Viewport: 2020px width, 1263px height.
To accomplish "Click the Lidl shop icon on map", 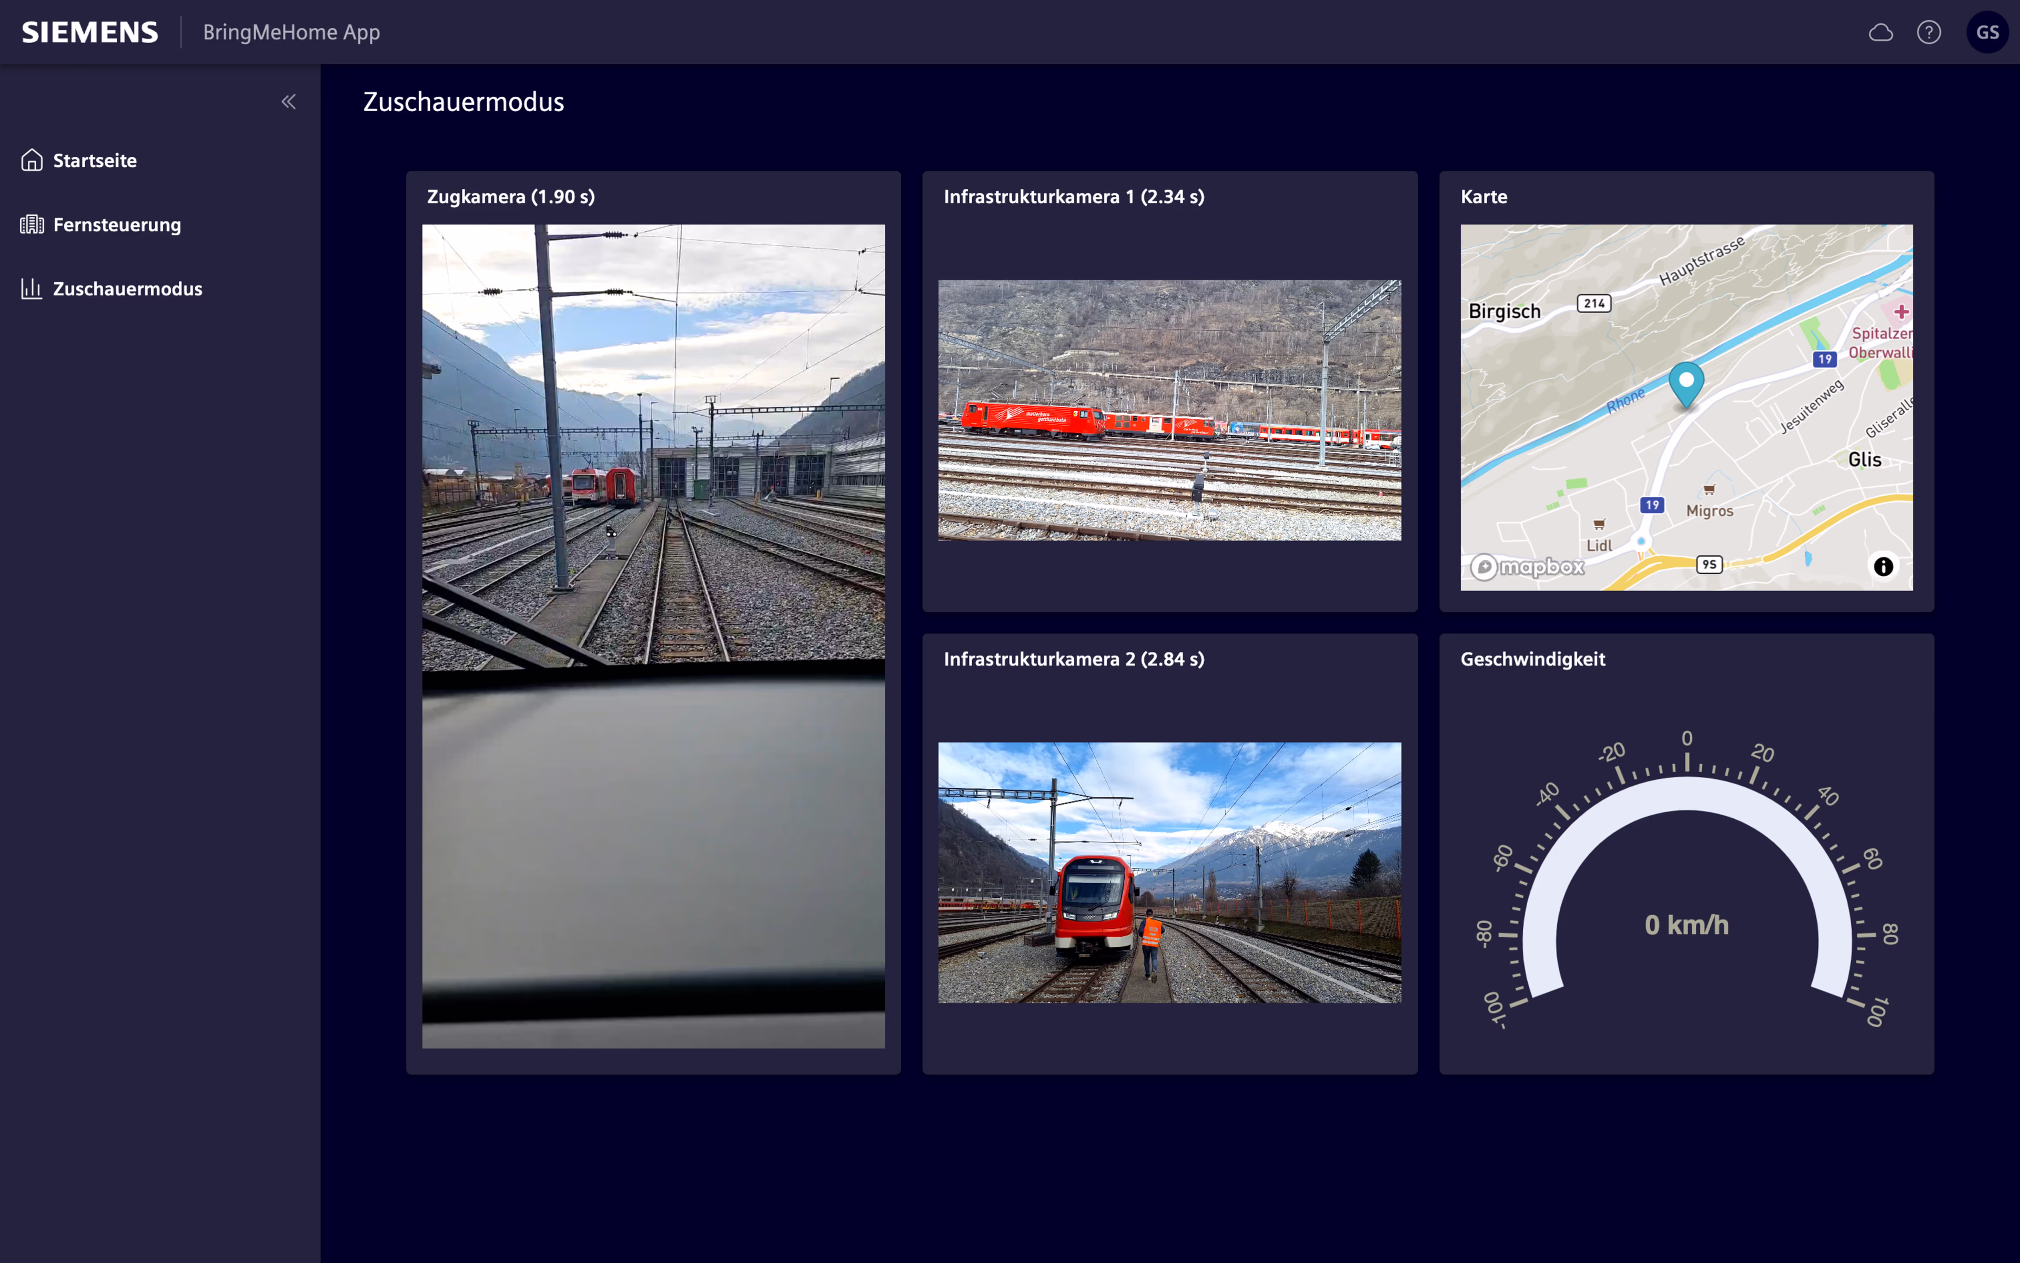I will [1599, 525].
